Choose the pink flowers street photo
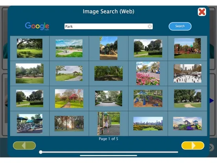The image size is (217, 163). click(148, 73)
